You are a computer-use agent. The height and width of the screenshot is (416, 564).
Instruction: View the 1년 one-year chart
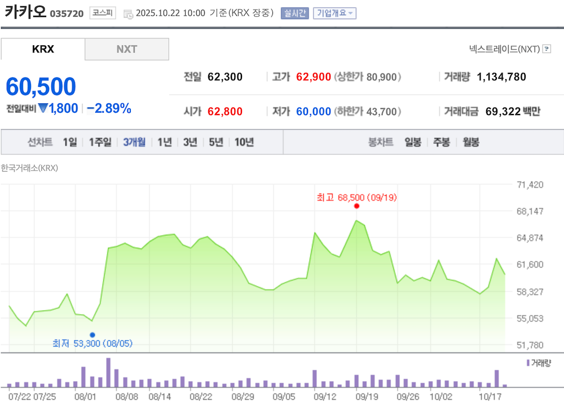[x=164, y=142]
